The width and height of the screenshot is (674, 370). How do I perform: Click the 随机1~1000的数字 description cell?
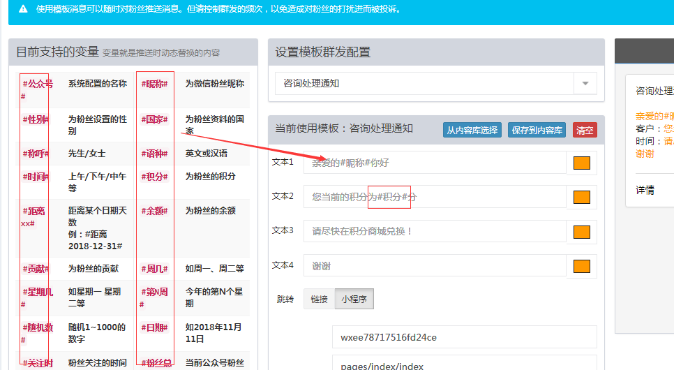[x=97, y=333]
